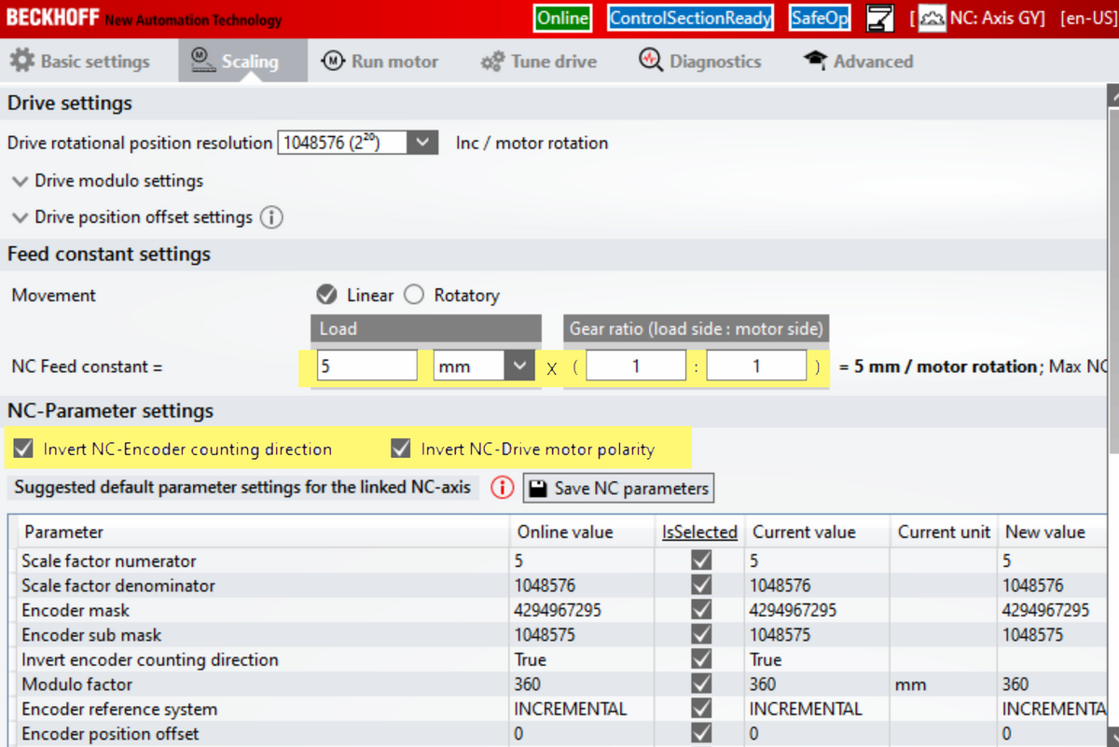Click the Load feed constant input field
1119x747 pixels.
click(366, 367)
